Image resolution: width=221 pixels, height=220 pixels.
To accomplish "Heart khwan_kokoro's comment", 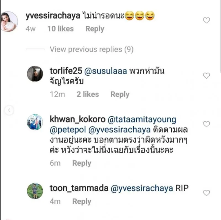I will (206, 124).
